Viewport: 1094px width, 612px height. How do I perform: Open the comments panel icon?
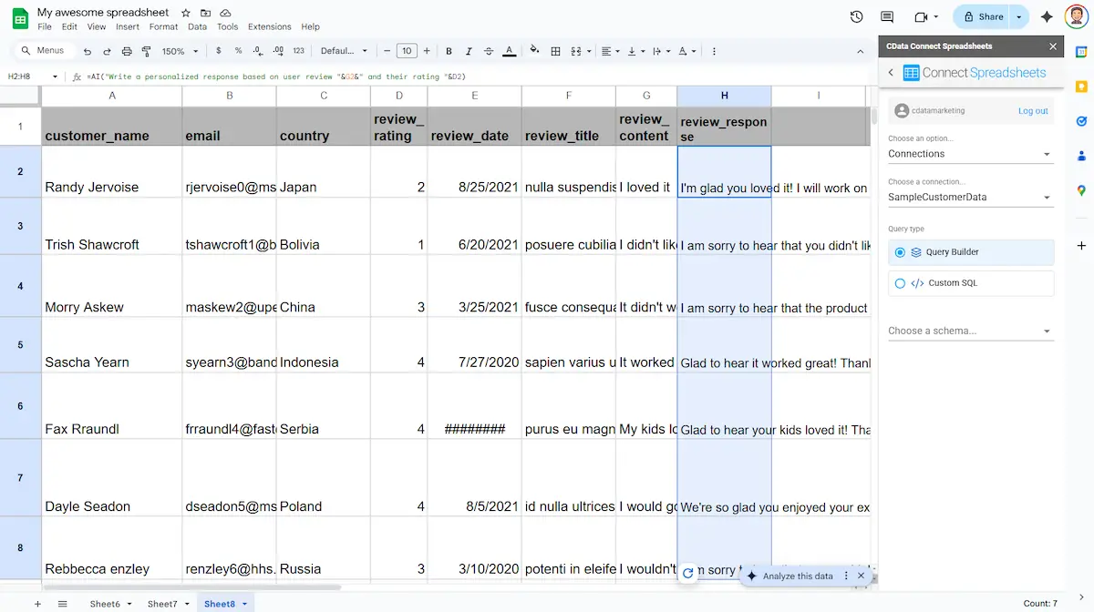point(886,15)
